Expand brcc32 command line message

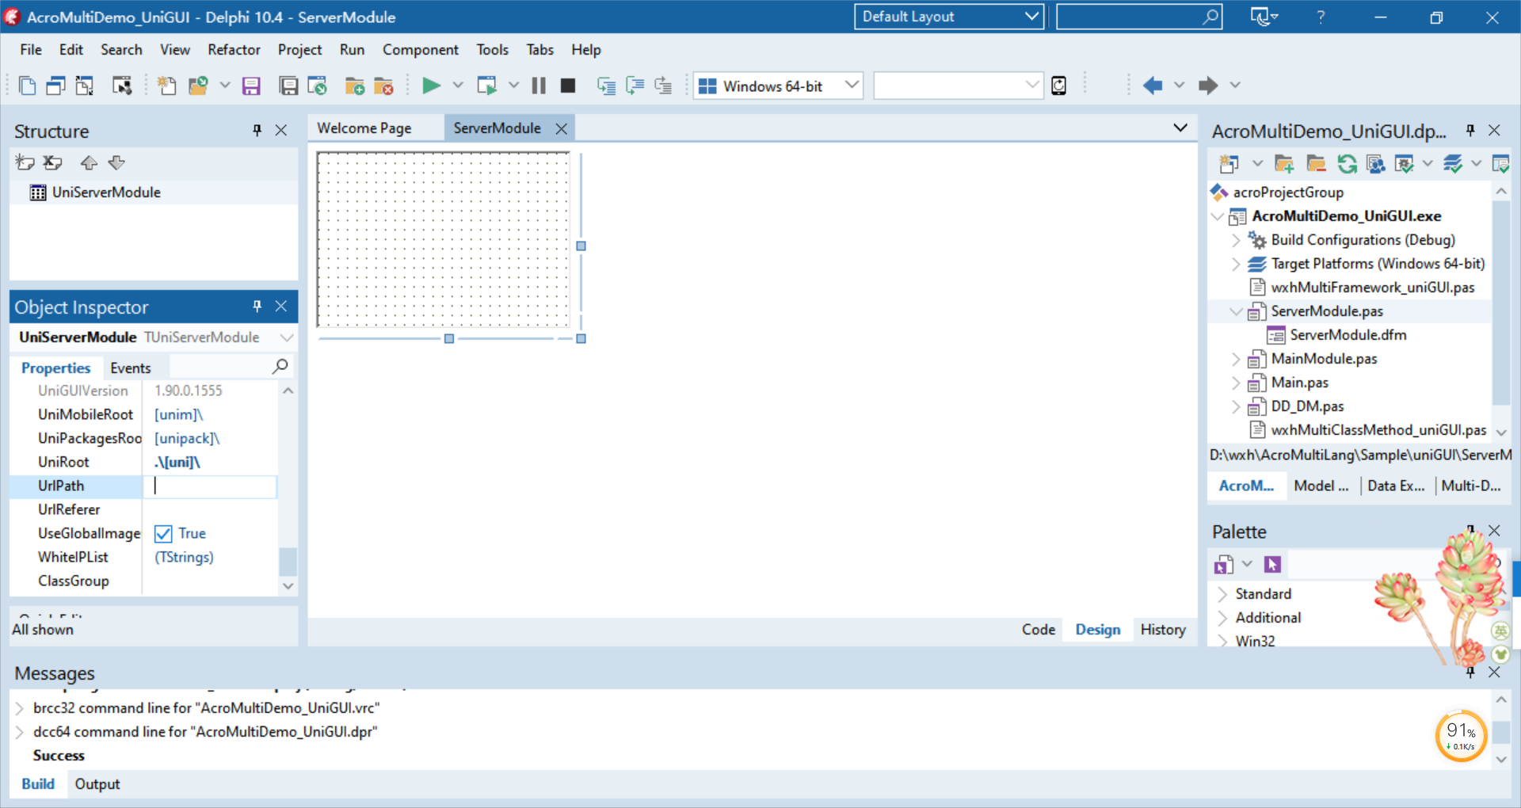pyautogui.click(x=20, y=707)
